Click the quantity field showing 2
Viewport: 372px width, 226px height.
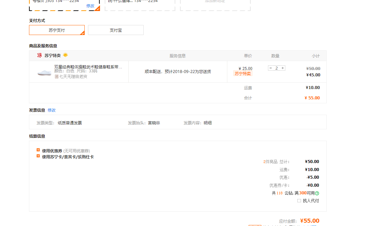277,68
